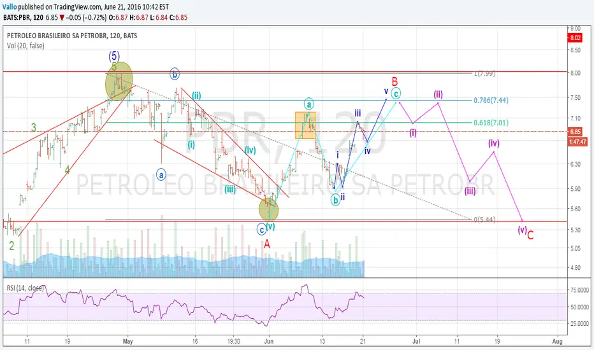Viewport: 594px width, 350px height.
Task: Click the teal (i) wave label
Action: point(191,144)
